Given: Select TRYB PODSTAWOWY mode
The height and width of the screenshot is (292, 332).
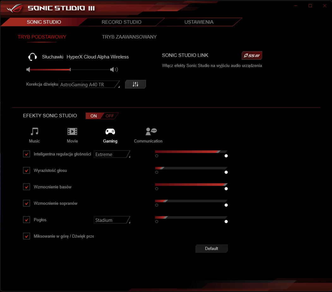Looking at the screenshot, I should click(42, 37).
